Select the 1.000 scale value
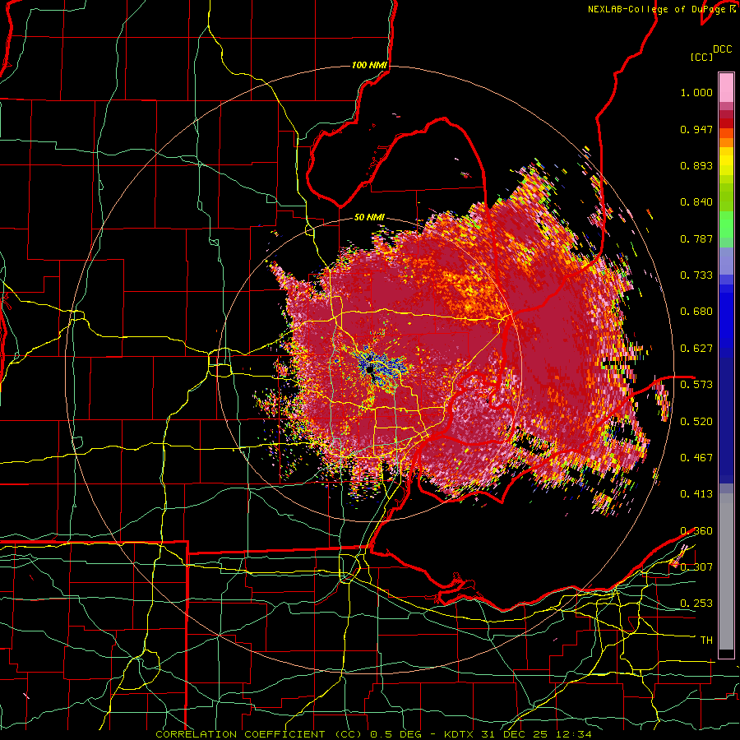740x740 pixels. (x=696, y=92)
